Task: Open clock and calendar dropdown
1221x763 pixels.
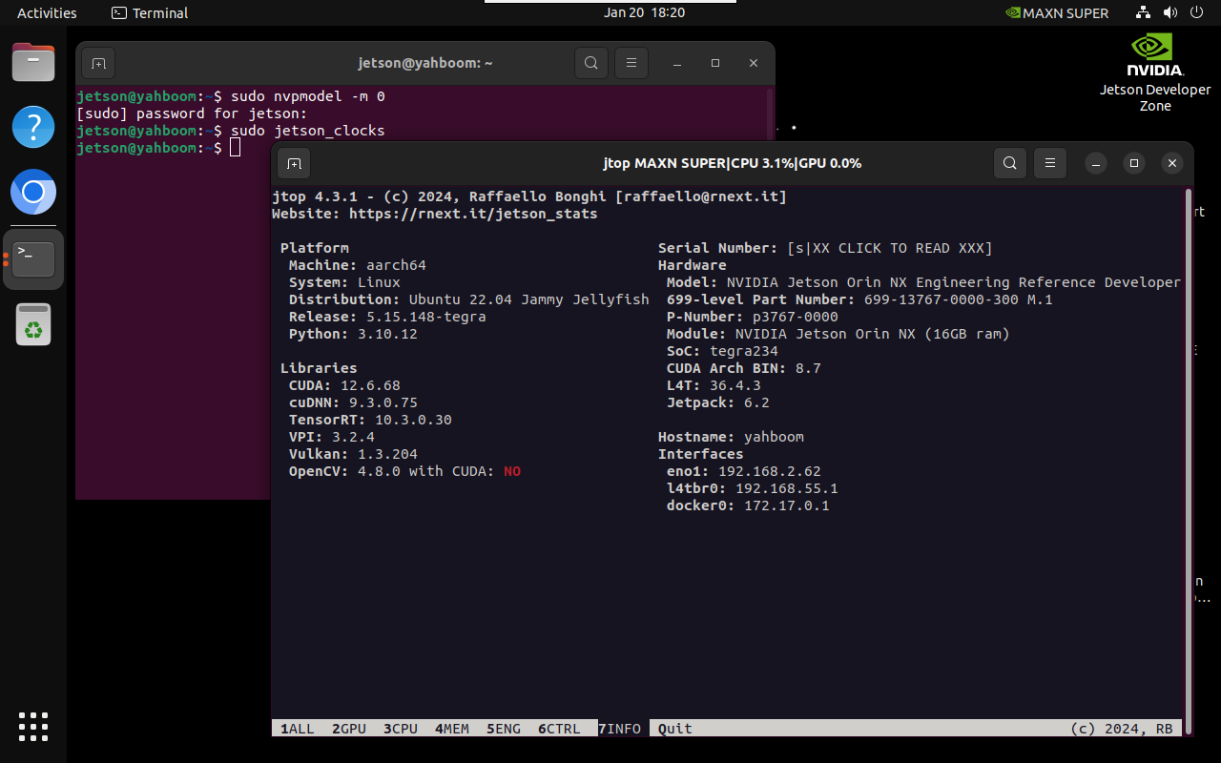Action: point(644,13)
